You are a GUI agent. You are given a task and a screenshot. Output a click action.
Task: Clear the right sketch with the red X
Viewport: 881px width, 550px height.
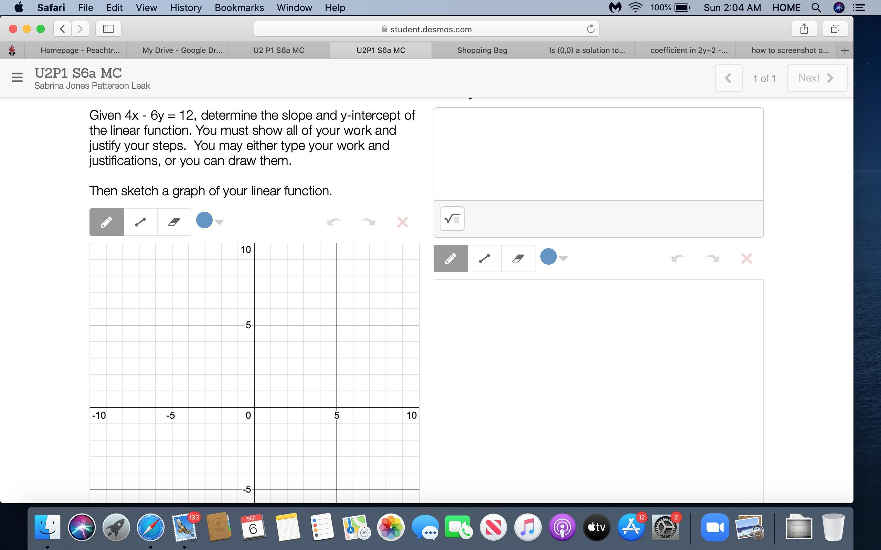click(x=746, y=258)
